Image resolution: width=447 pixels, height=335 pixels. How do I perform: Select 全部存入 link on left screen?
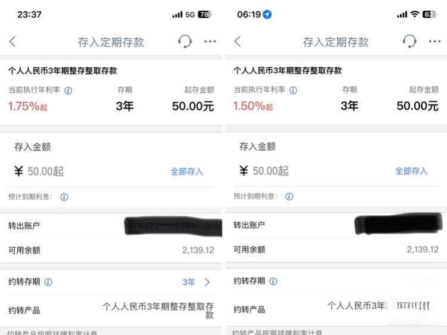(x=187, y=172)
